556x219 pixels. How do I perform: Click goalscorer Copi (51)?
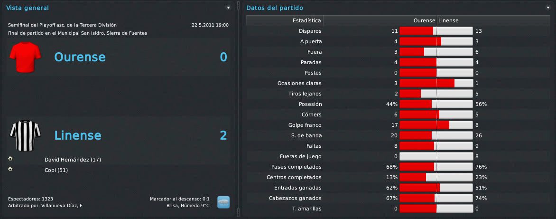[56, 171]
